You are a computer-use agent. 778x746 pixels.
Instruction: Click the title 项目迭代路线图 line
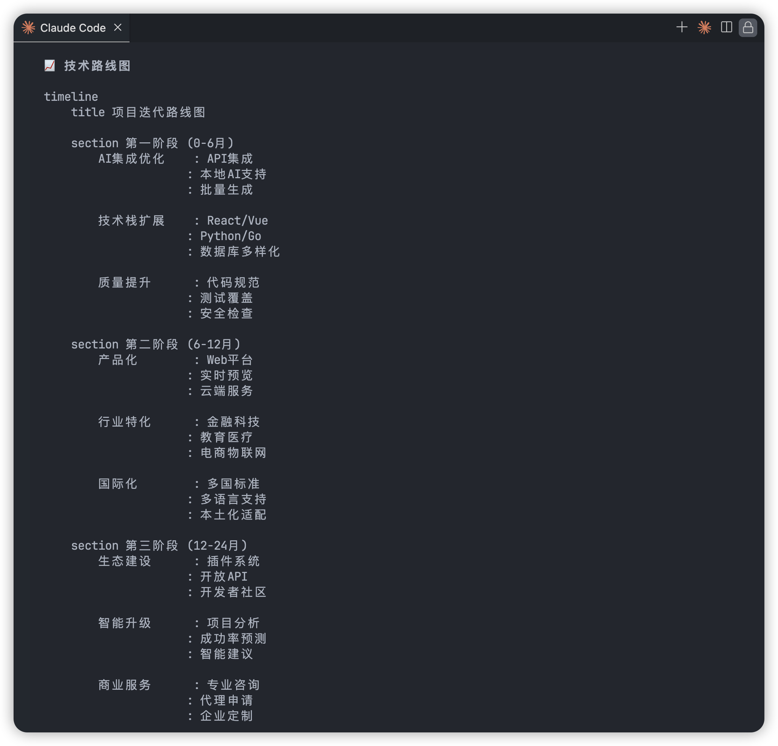click(138, 112)
